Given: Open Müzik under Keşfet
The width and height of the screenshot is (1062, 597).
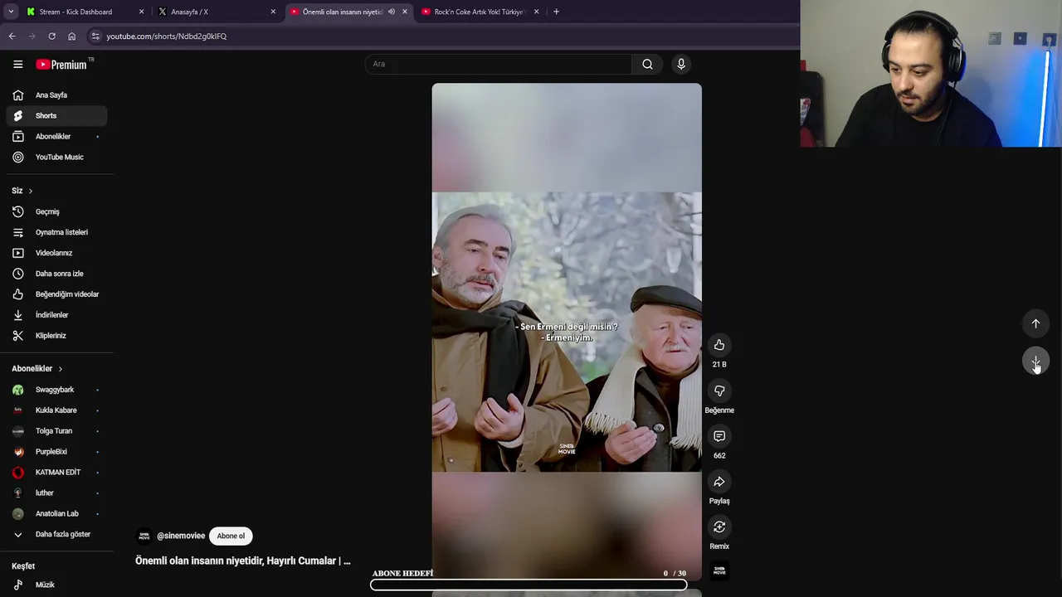Looking at the screenshot, I should [x=56, y=585].
